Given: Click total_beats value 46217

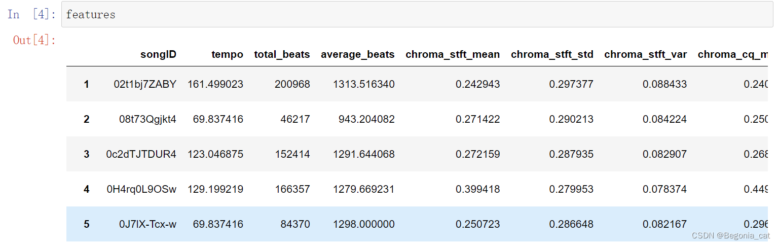Looking at the screenshot, I should 295,119.
